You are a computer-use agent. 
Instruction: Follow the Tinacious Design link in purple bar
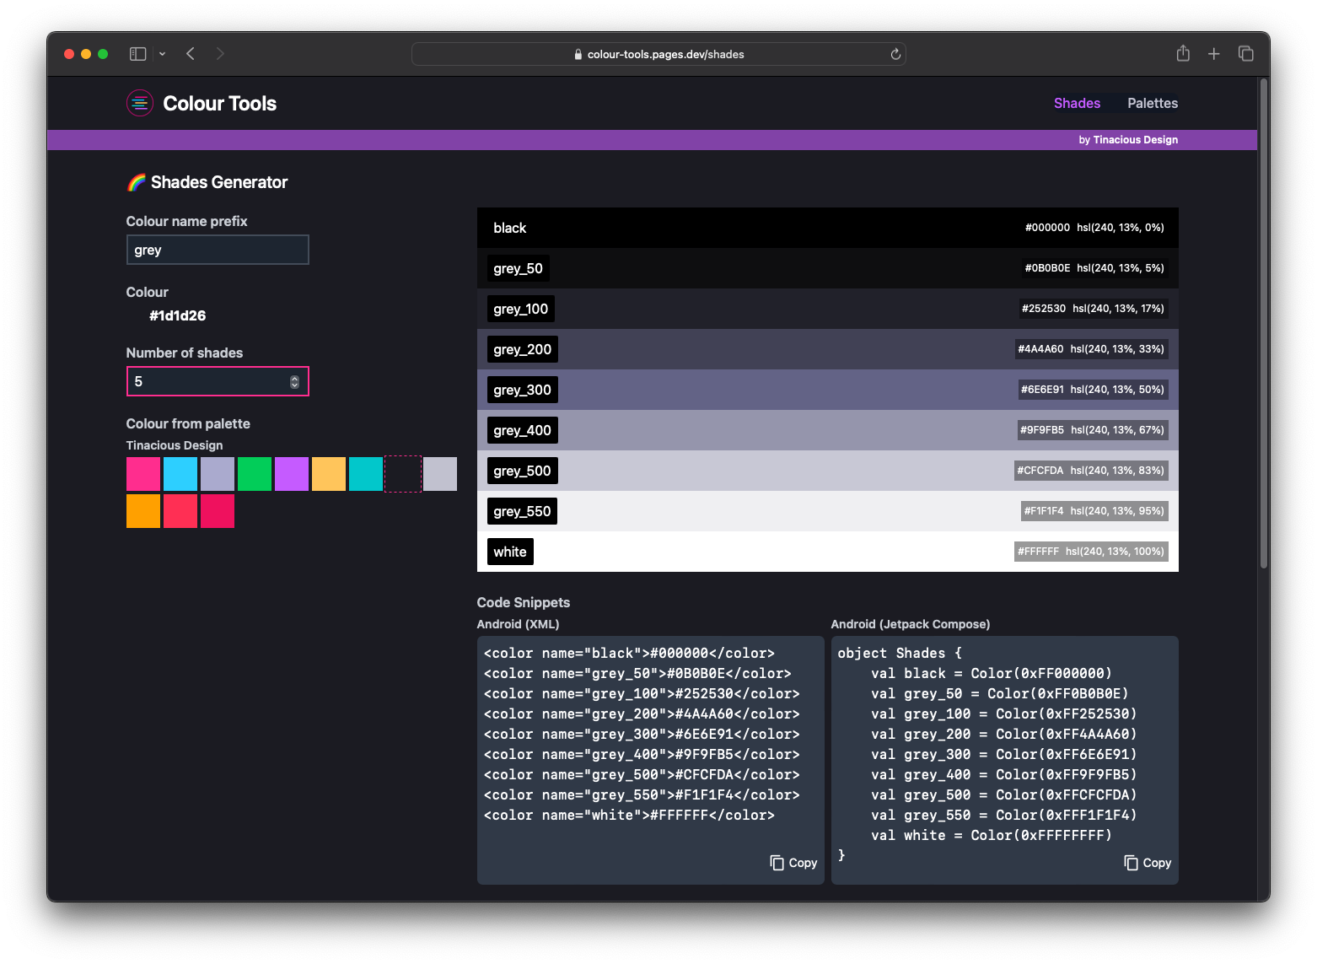tap(1135, 140)
